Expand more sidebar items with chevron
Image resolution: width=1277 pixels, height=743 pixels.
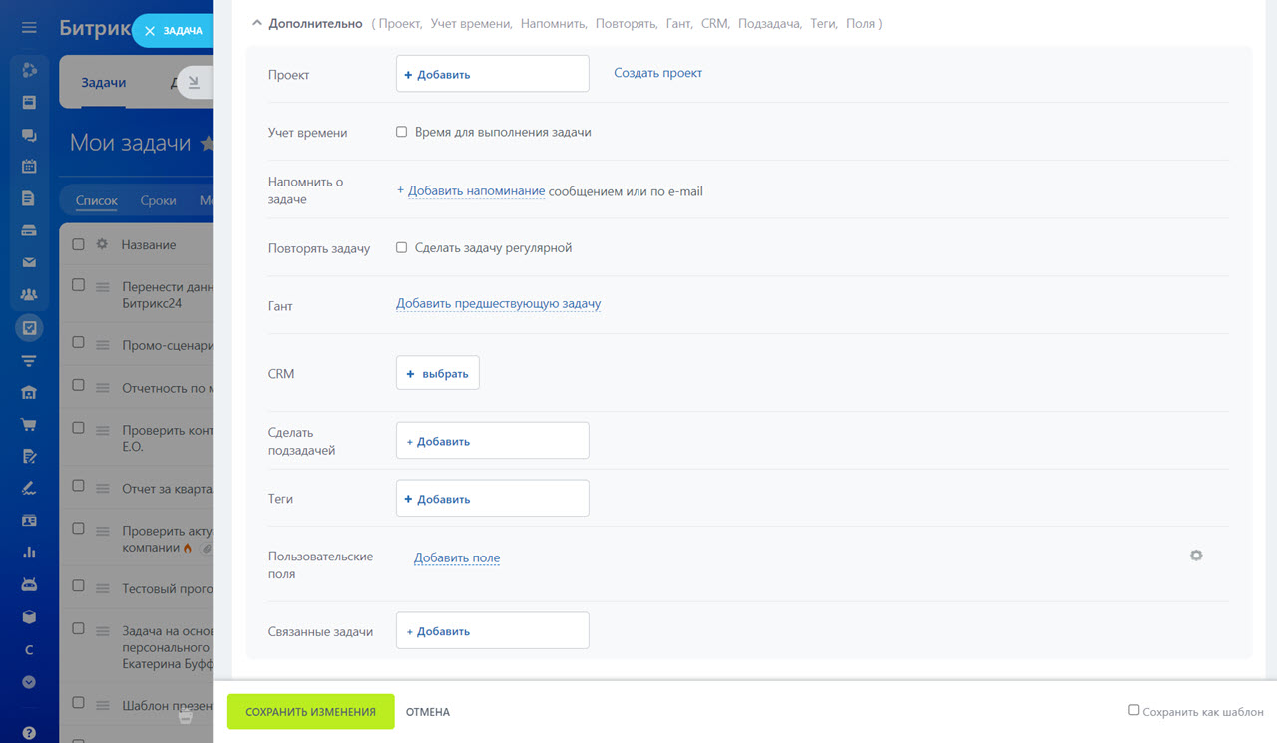click(29, 682)
